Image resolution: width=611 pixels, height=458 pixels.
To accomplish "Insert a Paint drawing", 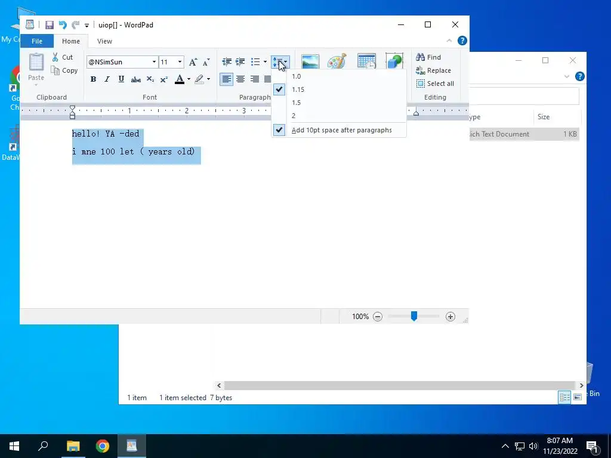I will click(x=337, y=61).
